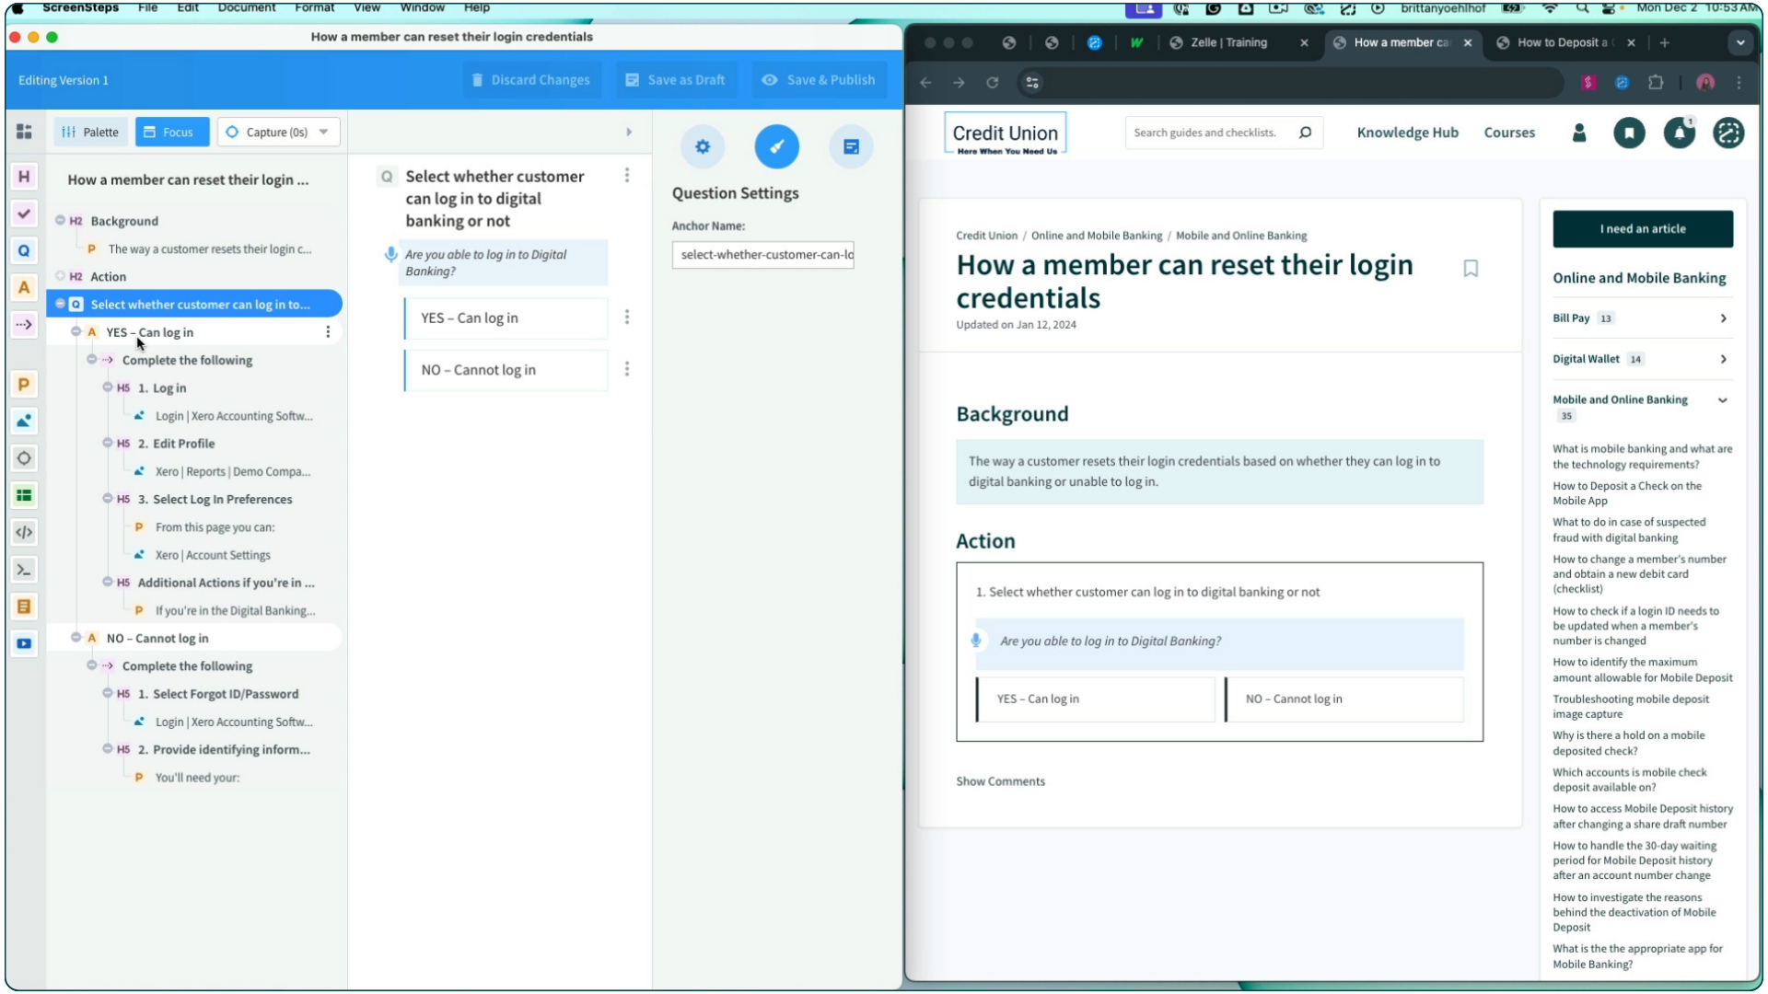The image size is (1768, 994).
Task: Expand the Digital Wallet category chevron
Action: [x=1723, y=359]
